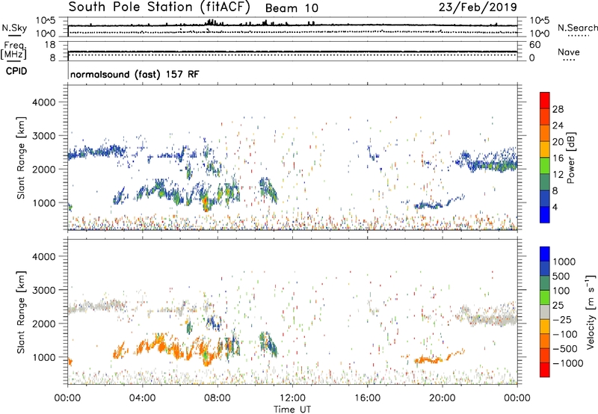
Task: Click the gray -25 to 25 Velocity segment
Action: coord(545,312)
